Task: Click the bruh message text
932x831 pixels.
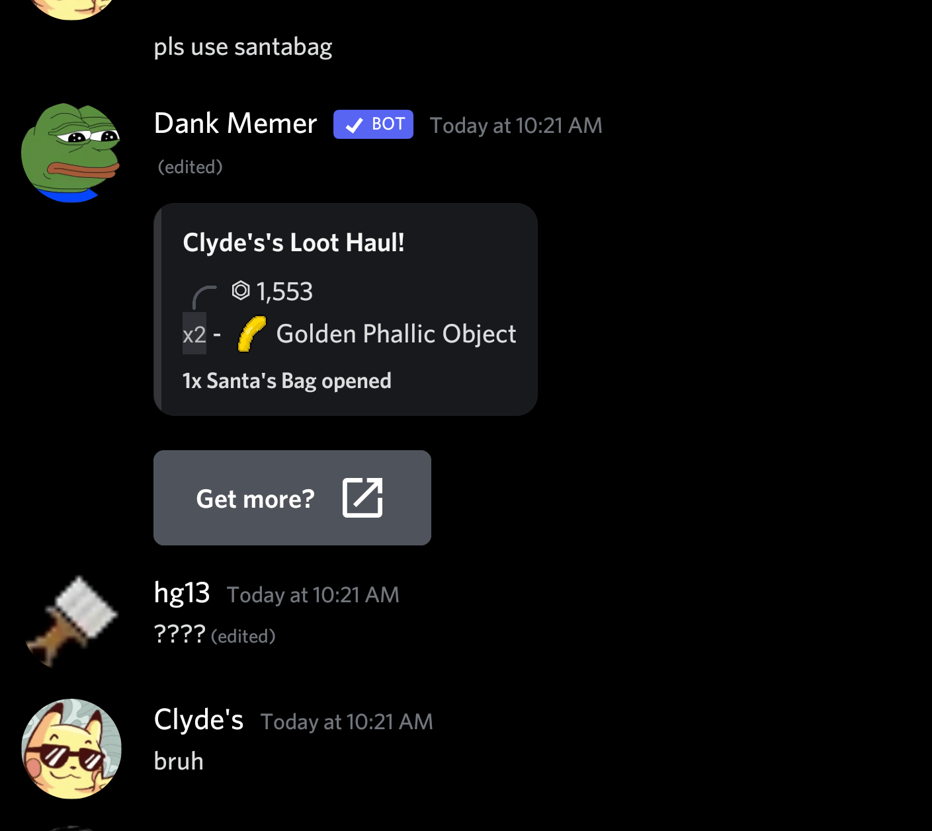Action: click(179, 761)
